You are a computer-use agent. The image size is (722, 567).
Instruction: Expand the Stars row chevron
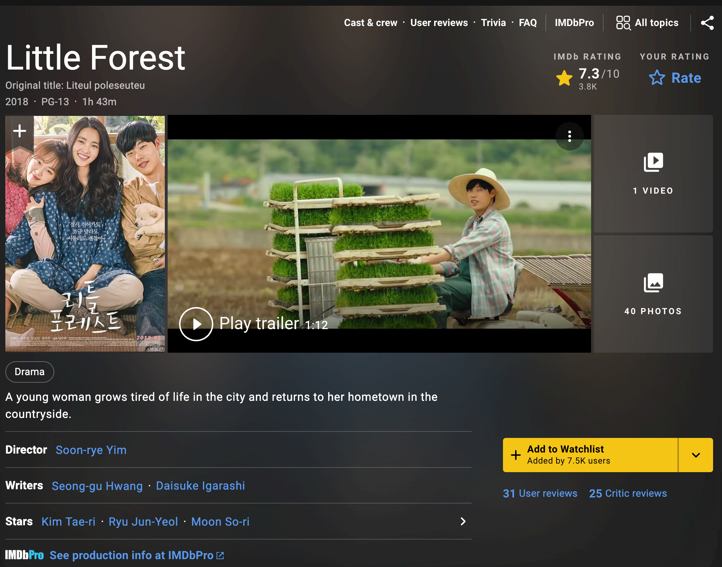point(463,521)
